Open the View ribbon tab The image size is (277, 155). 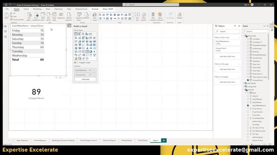(x=48, y=9)
